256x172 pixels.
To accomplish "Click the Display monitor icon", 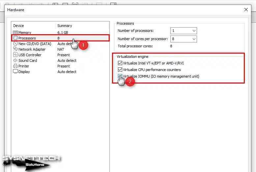I will [x=15, y=72].
